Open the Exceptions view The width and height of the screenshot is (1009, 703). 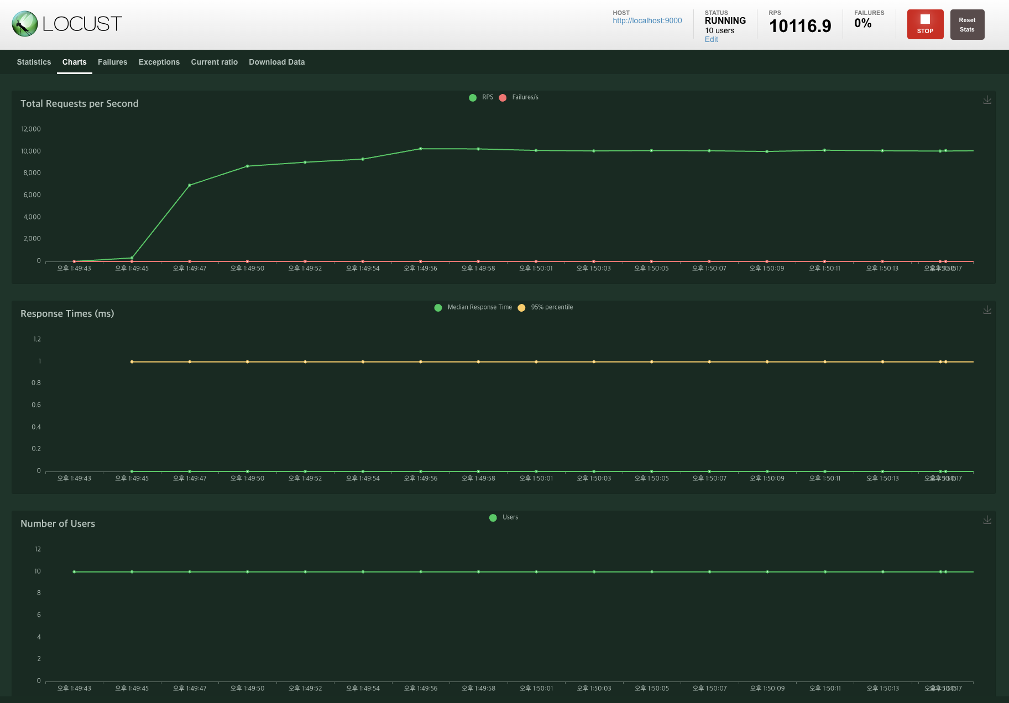(159, 62)
